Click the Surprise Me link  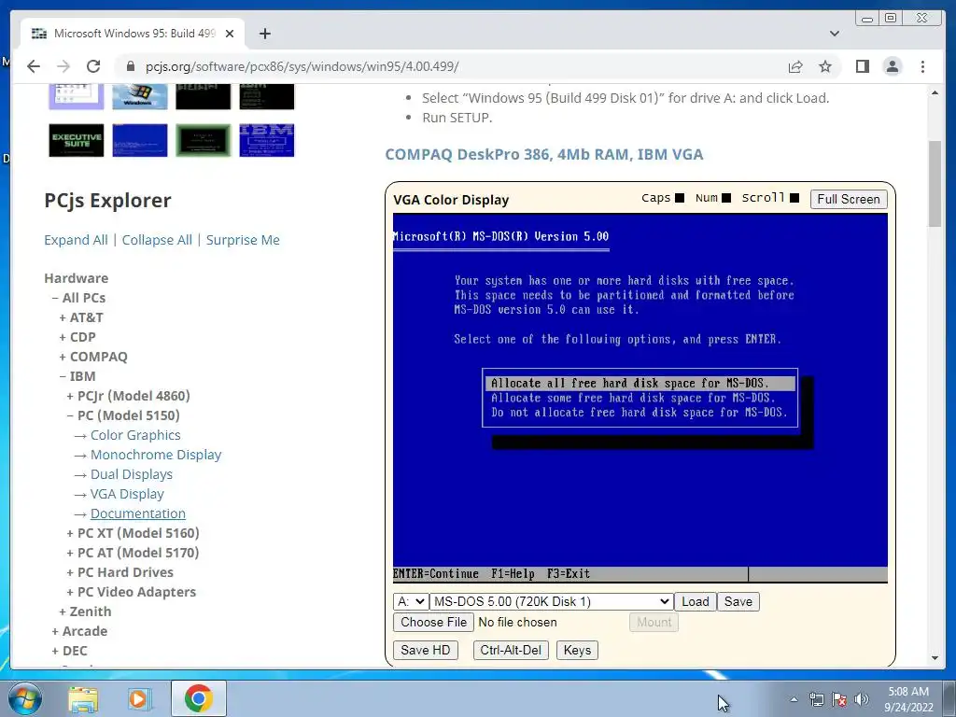click(x=243, y=240)
